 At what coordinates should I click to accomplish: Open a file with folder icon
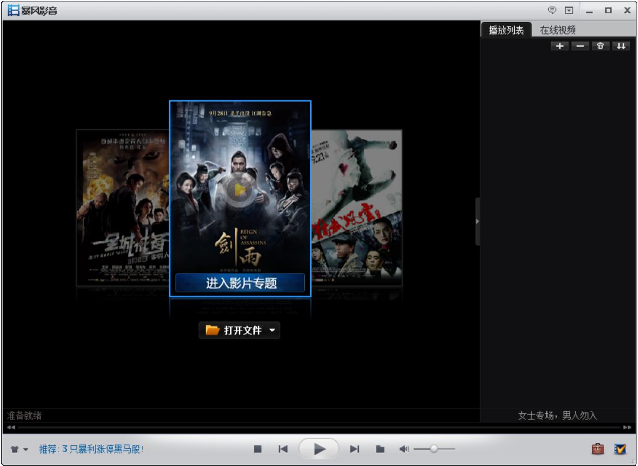pyautogui.click(x=381, y=449)
